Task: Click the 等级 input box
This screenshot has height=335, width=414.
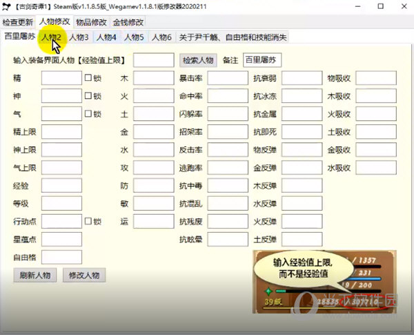Action: point(61,204)
